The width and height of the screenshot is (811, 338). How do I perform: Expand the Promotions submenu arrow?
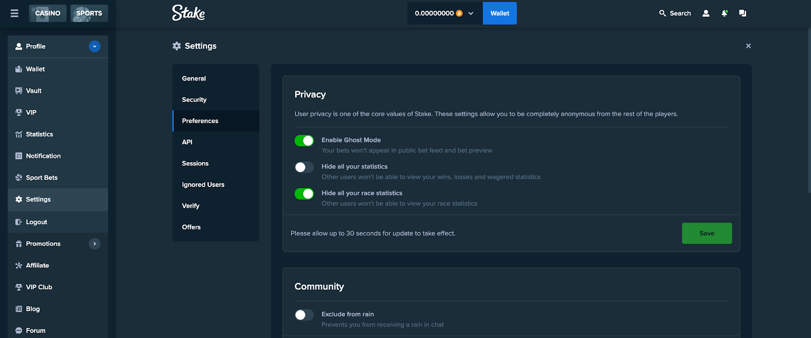click(94, 244)
